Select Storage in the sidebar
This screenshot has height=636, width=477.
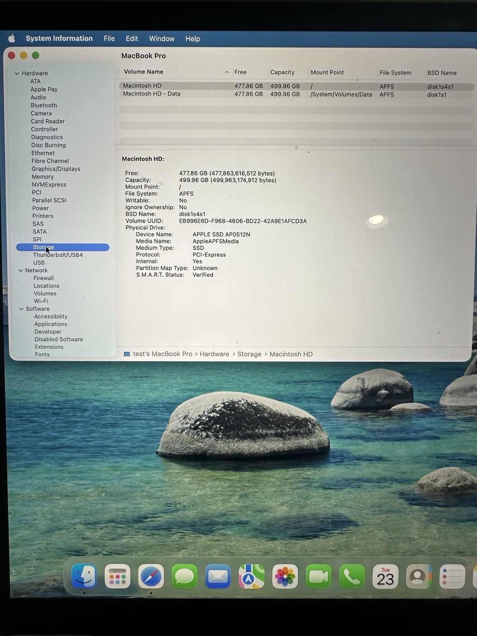tap(63, 247)
